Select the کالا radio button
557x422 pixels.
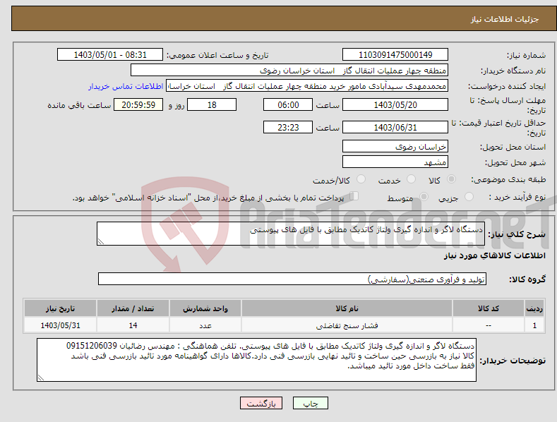coord(452,179)
